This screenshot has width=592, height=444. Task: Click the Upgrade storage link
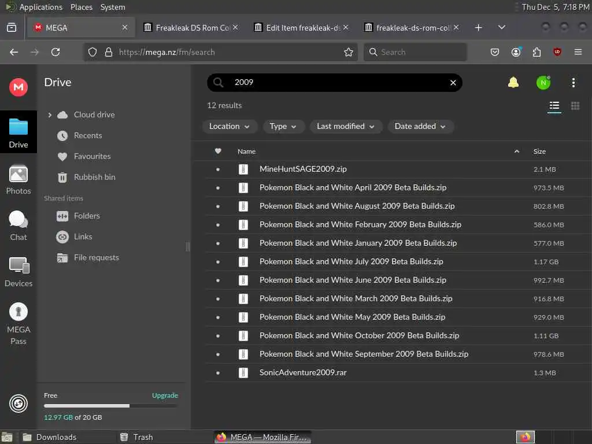point(165,395)
